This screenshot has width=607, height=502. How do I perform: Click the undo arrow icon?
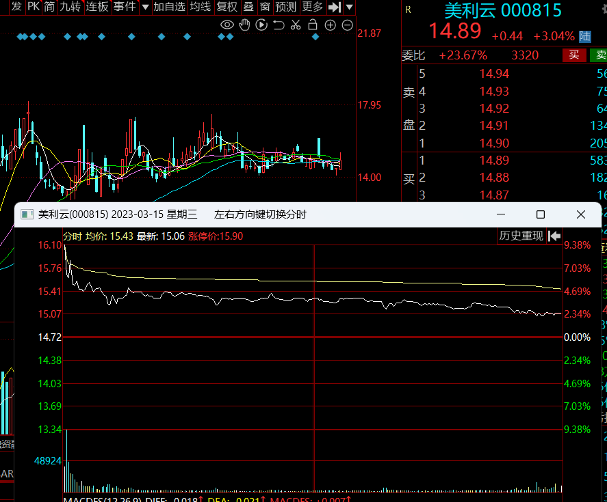coord(279,25)
